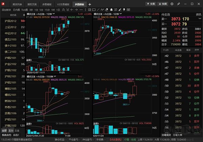This screenshot has height=142, width=203.
Task: Select the 系统合约 list tab
Action: coord(6,135)
